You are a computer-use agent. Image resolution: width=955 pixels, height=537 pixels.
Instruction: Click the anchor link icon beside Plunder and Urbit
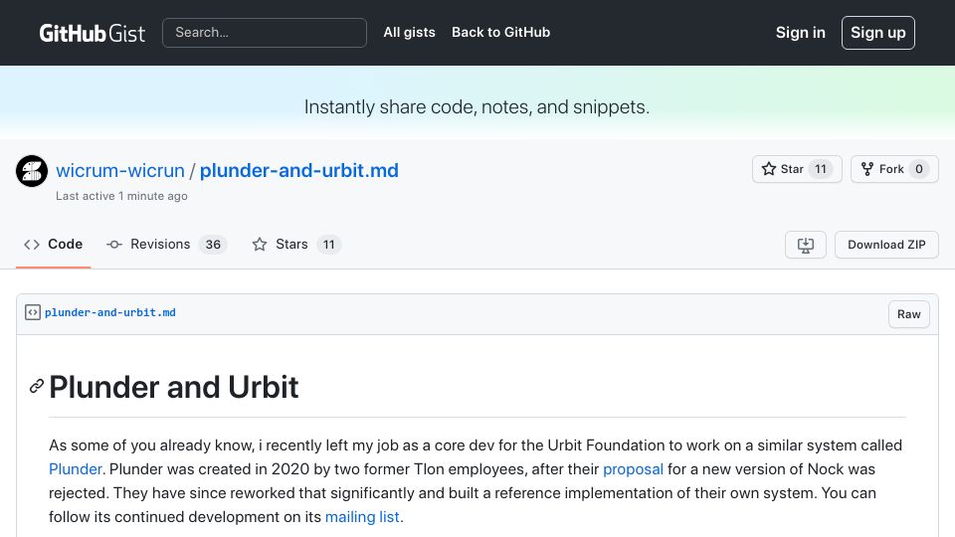[x=37, y=386]
